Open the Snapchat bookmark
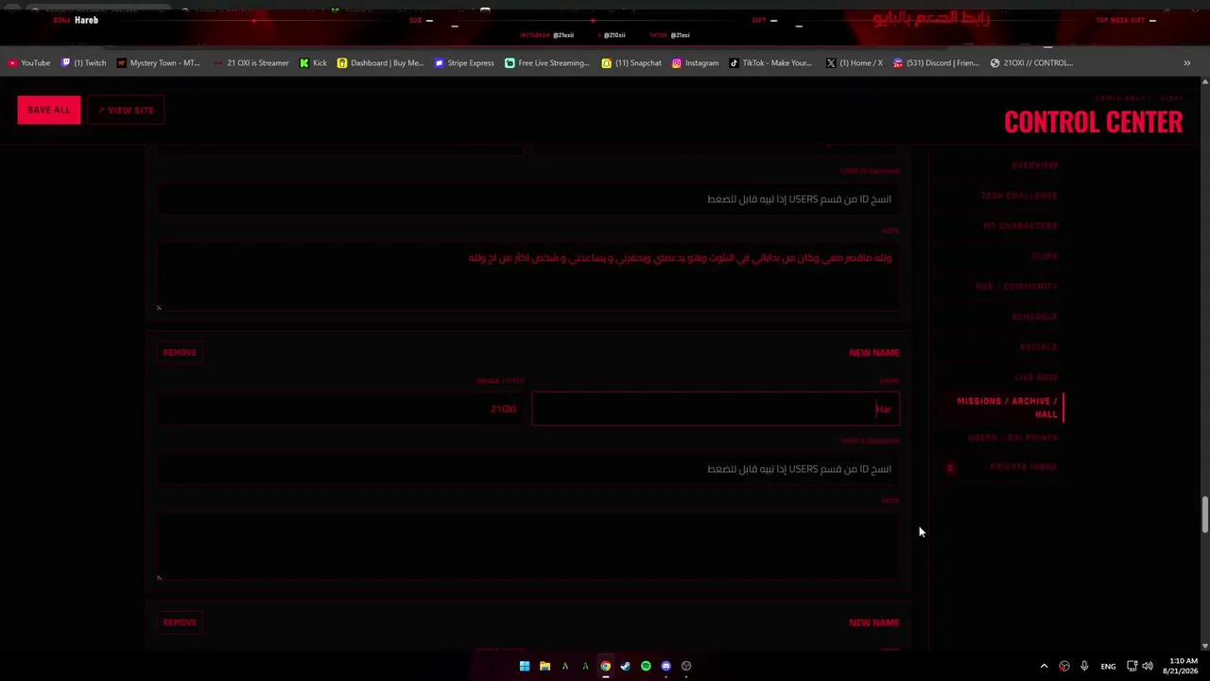Viewport: 1210px width, 681px height. (631, 63)
